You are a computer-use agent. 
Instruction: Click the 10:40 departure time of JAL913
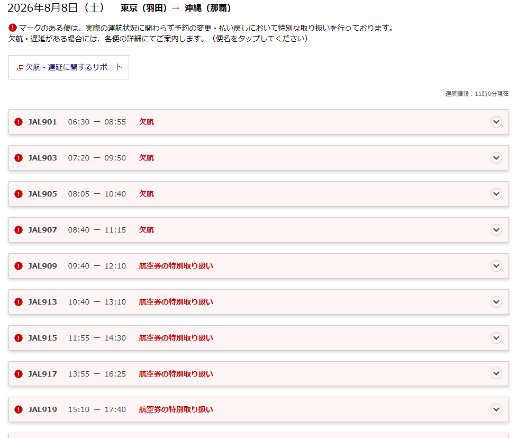pyautogui.click(x=79, y=302)
